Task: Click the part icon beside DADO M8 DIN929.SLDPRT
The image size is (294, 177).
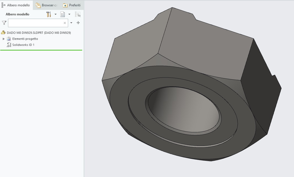Action: (3, 32)
